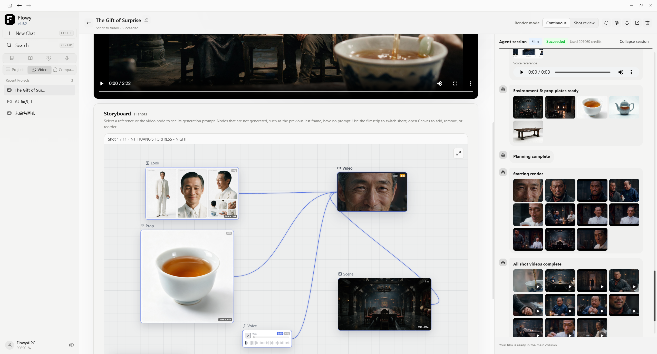
Task: Switch to Compa... tab
Action: click(64, 70)
